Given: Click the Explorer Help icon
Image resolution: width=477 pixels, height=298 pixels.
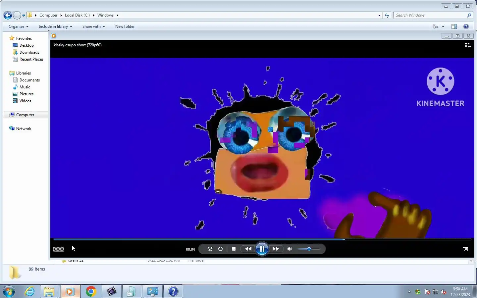Looking at the screenshot, I should [x=466, y=26].
